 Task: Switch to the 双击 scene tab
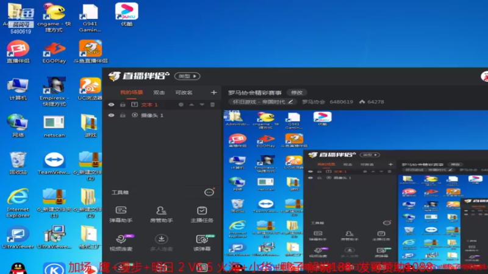pos(159,93)
